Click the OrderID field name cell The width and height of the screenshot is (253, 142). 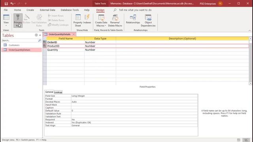pos(66,42)
